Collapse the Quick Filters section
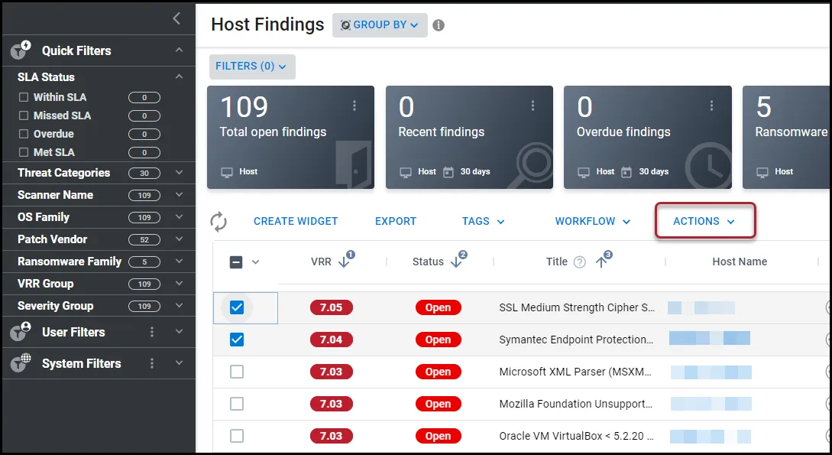Image resolution: width=832 pixels, height=455 pixels. 180,50
